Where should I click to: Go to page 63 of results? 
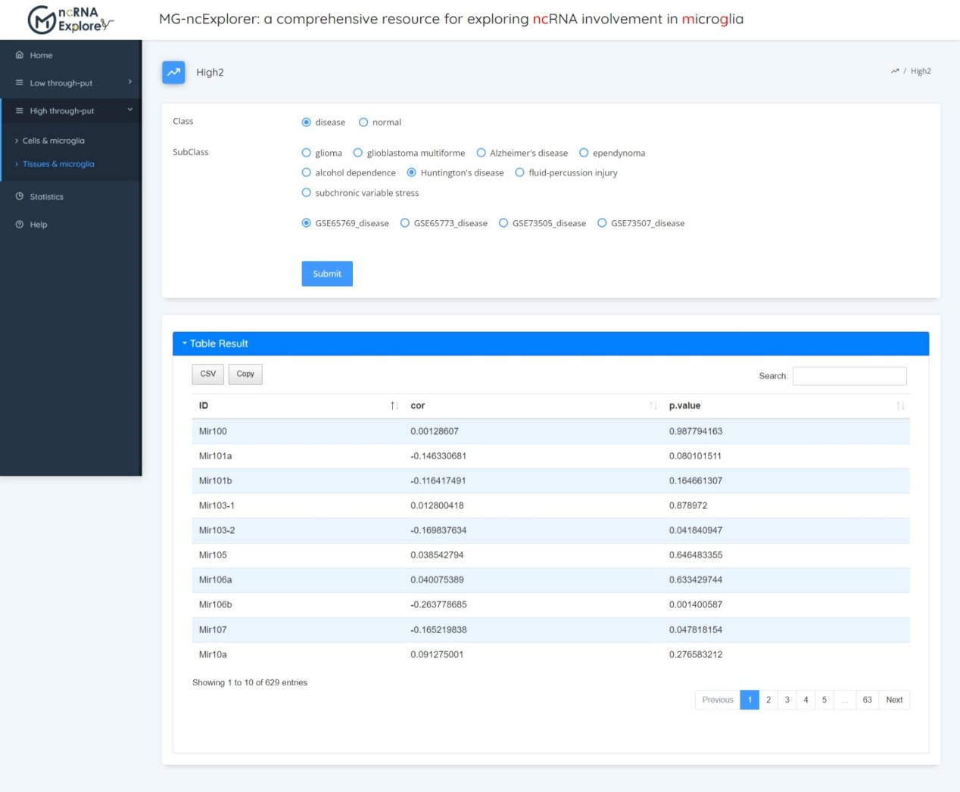[x=867, y=700]
